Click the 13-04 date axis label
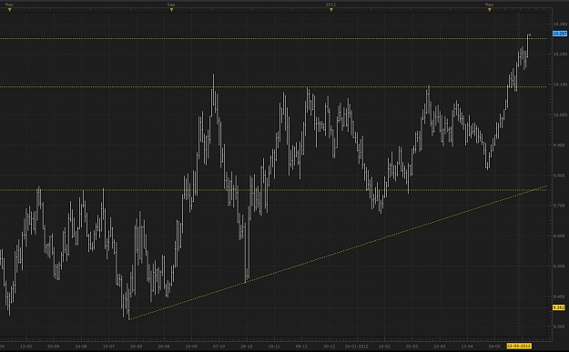Image resolution: width=569 pixels, height=352 pixels. tap(467, 347)
